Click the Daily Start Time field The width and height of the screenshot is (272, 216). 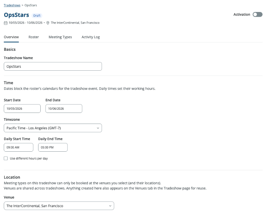coord(19,147)
